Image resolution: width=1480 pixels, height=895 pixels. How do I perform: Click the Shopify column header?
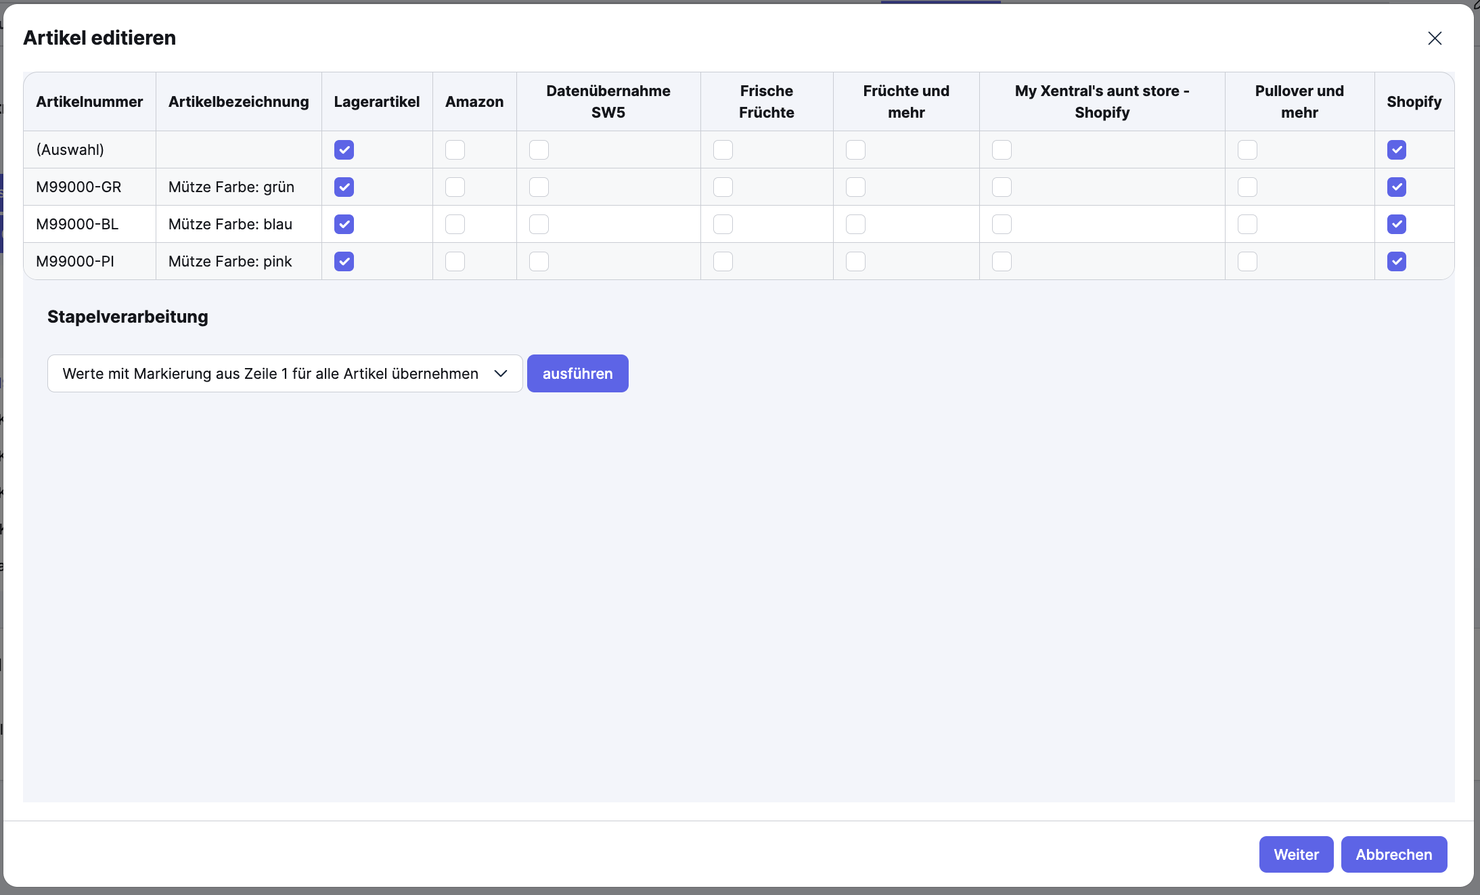tap(1414, 101)
